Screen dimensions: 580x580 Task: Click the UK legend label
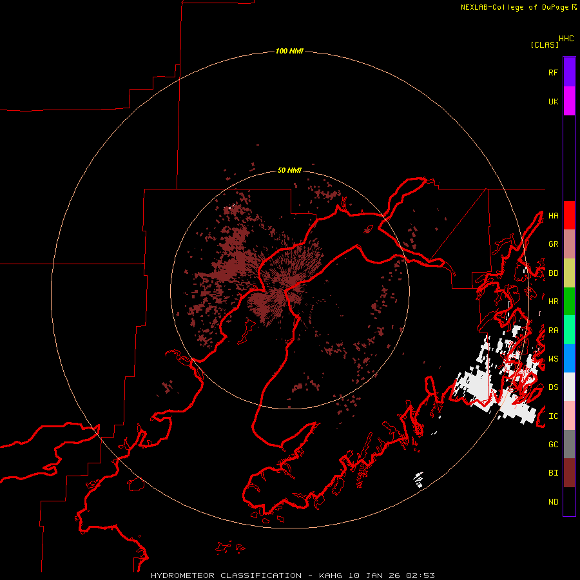[x=554, y=101]
